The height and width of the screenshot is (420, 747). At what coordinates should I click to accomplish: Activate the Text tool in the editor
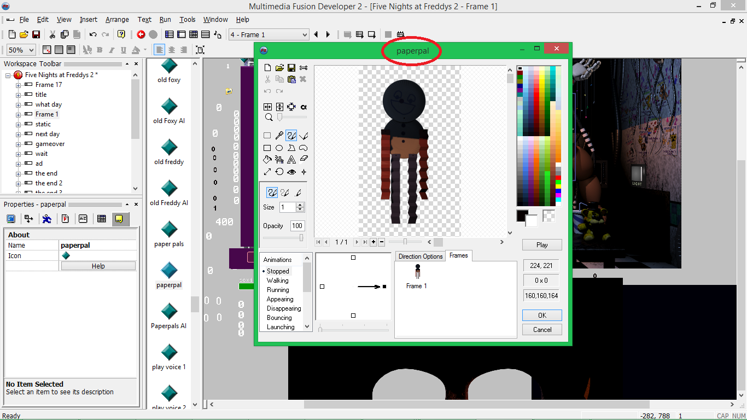291,160
